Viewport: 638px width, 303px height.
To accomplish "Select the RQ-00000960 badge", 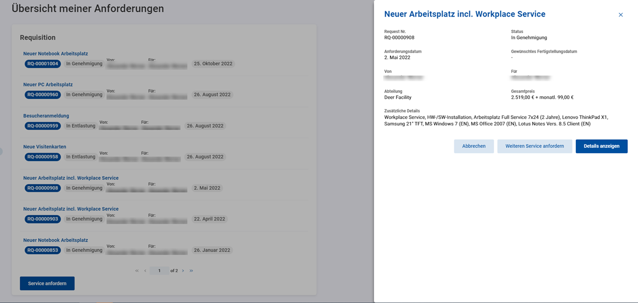I will [43, 95].
